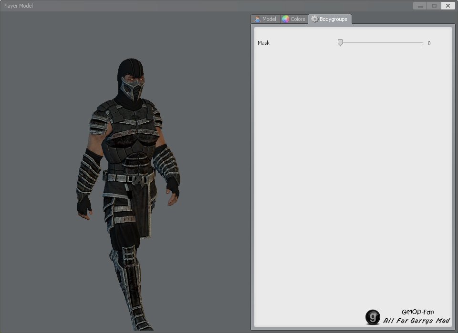Viewport: 458px width, 333px height.
Task: Click the 'All For Garrys Mod' text
Action: click(x=416, y=321)
